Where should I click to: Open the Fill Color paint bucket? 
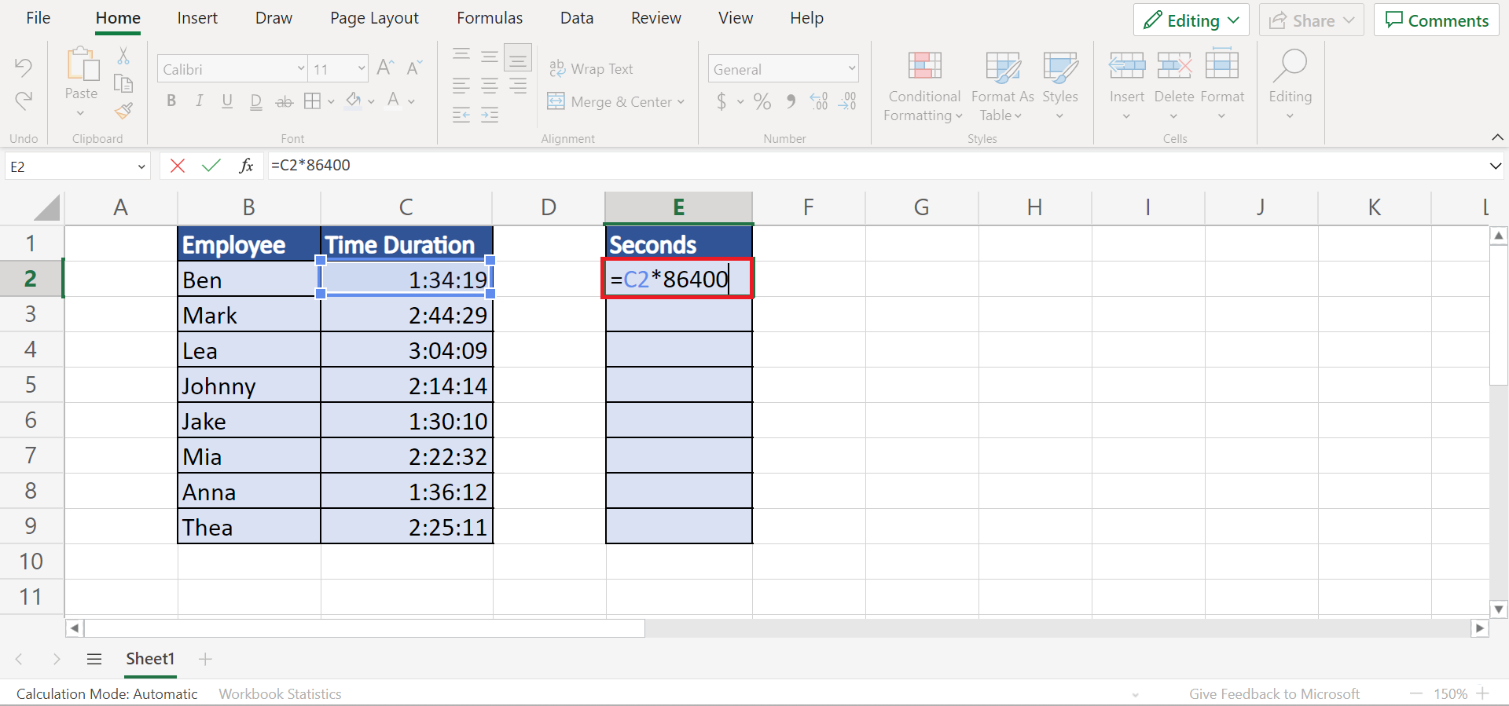(354, 101)
